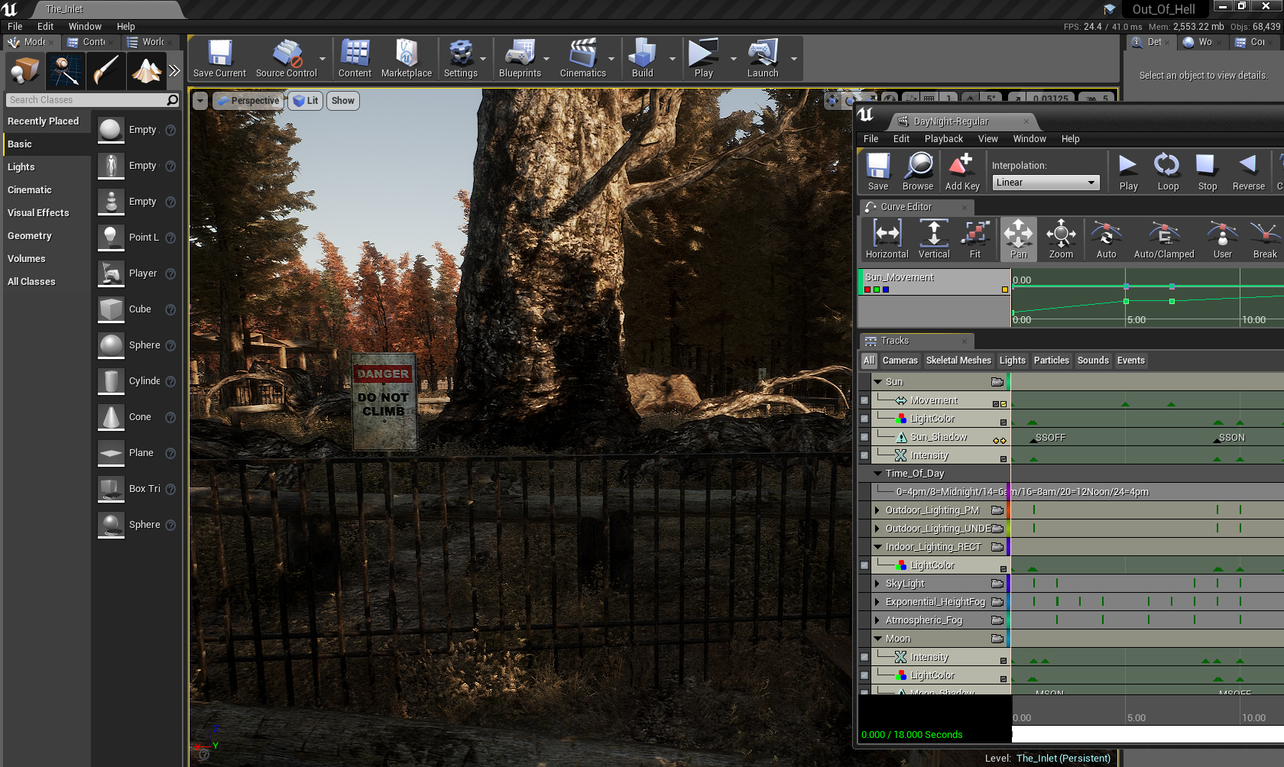Open the Interpolation Linear dropdown
Screen dimensions: 1284x767
click(1045, 183)
